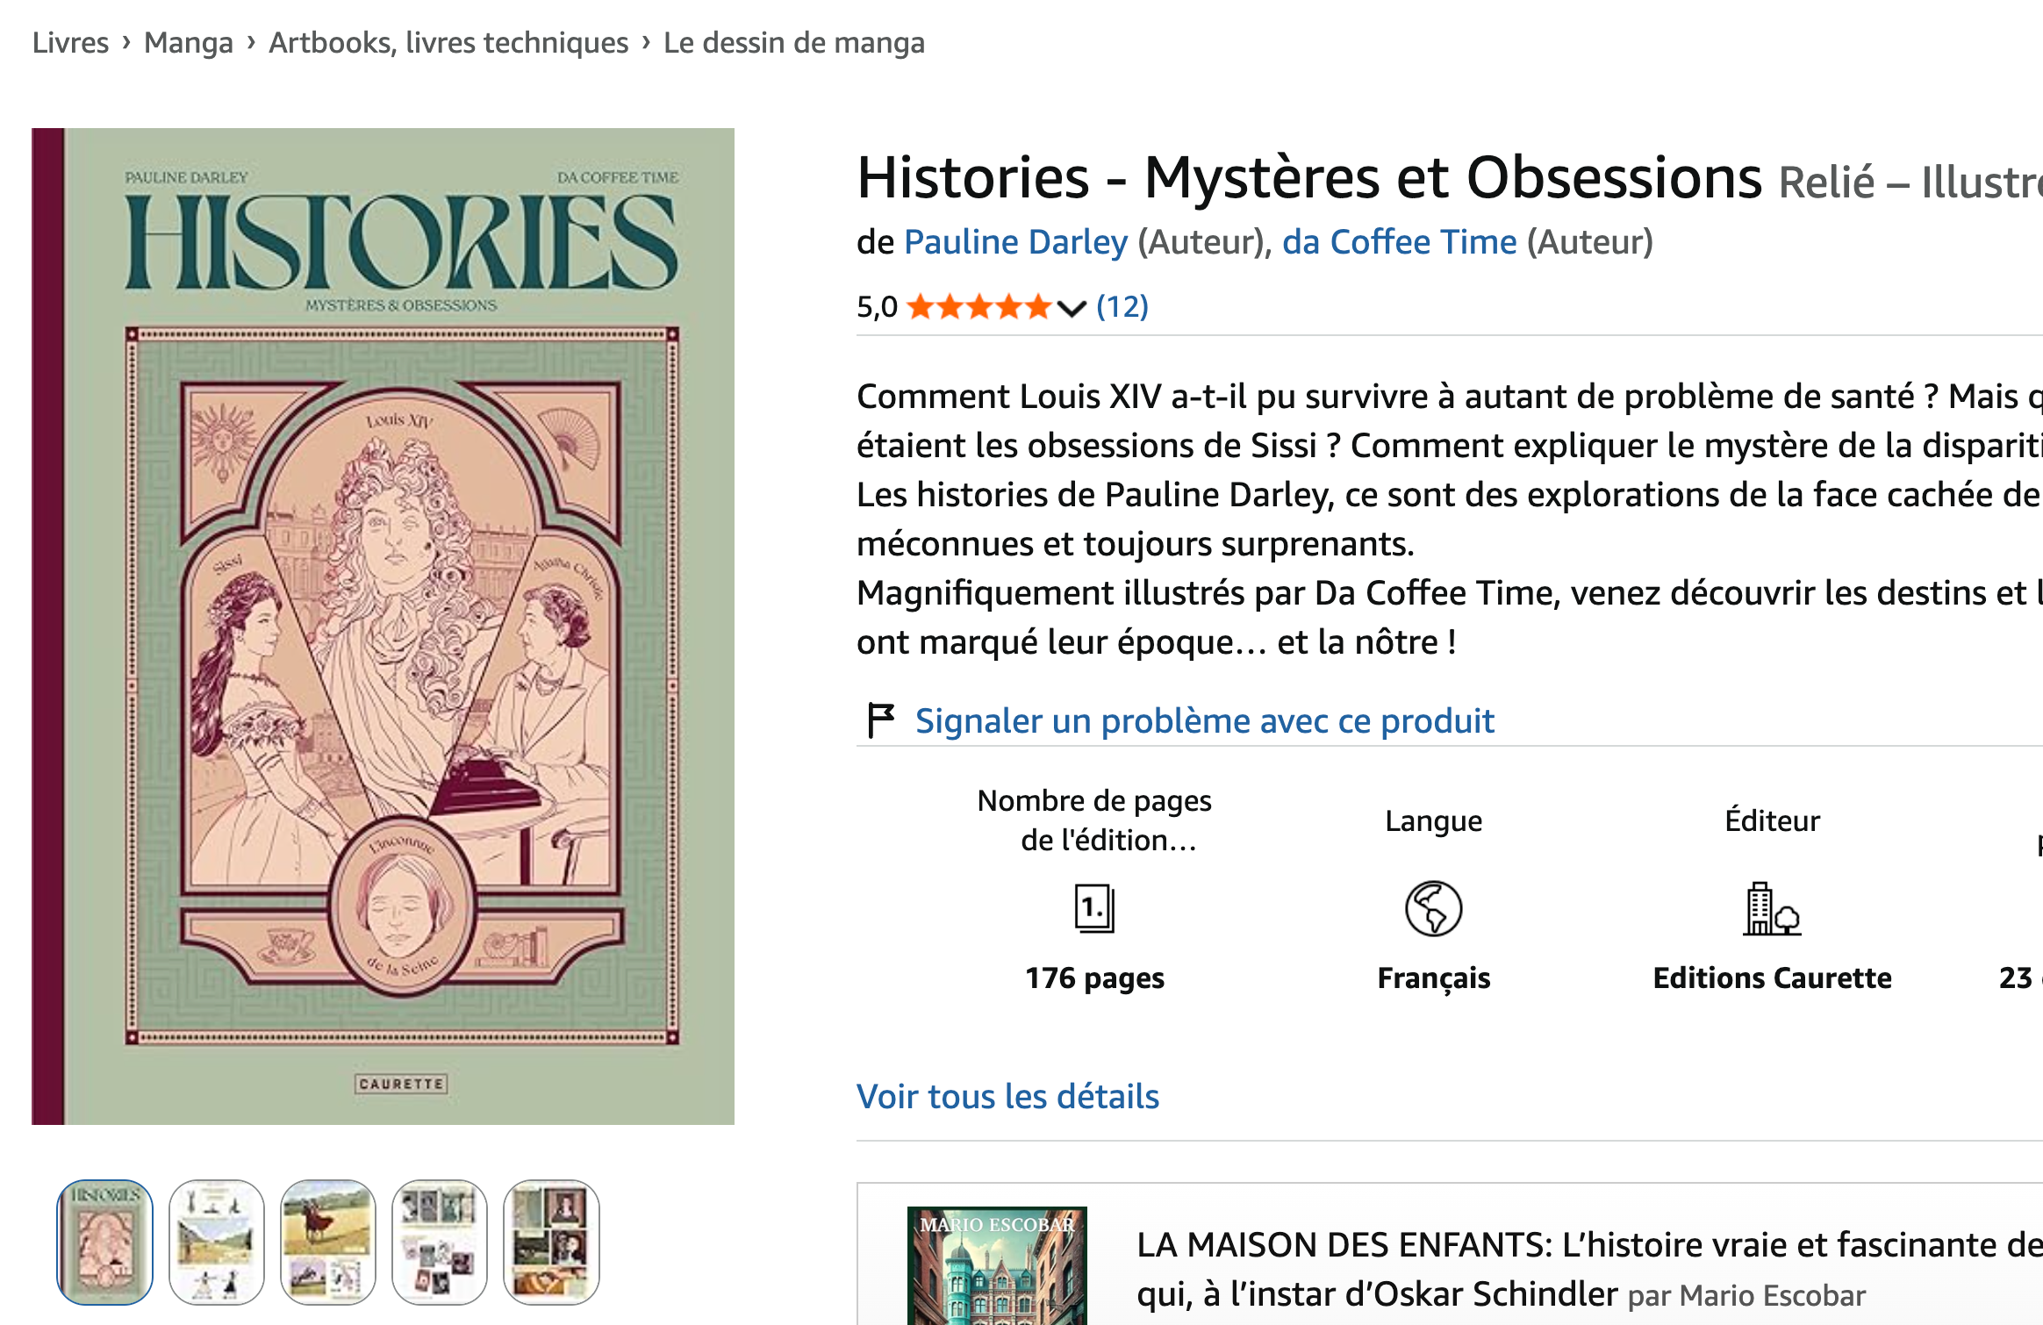Click the report problem flag icon
Viewport: 2043px width, 1325px height.
[x=880, y=720]
